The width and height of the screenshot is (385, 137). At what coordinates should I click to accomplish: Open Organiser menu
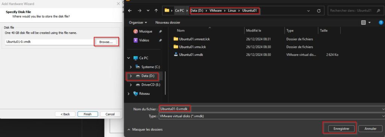138,22
